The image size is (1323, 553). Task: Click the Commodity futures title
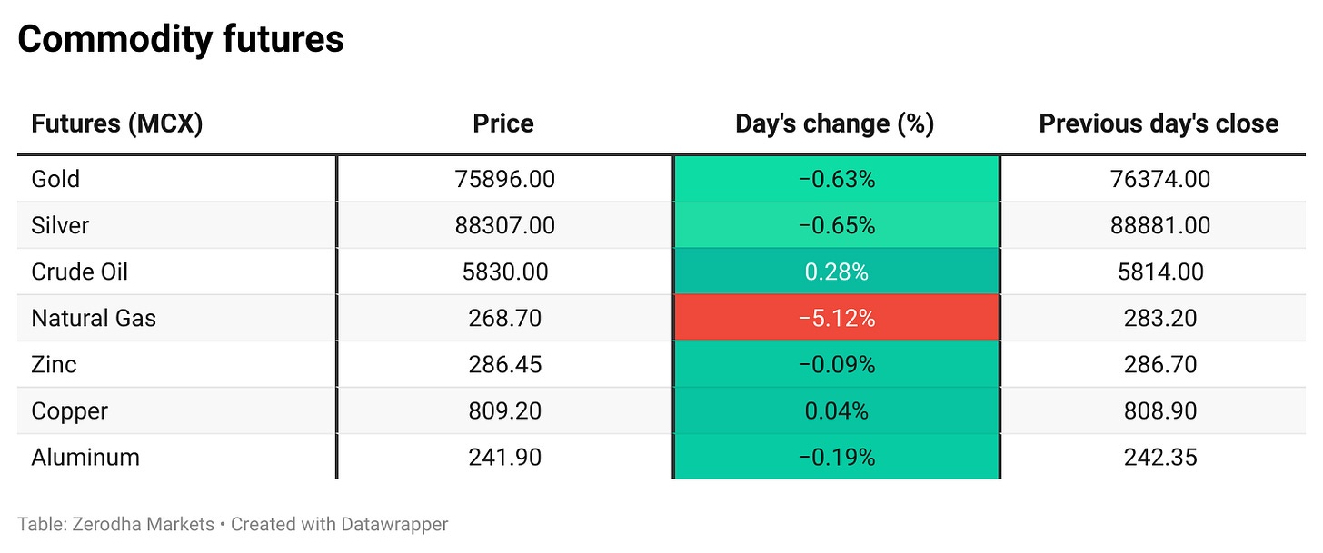[x=180, y=39]
